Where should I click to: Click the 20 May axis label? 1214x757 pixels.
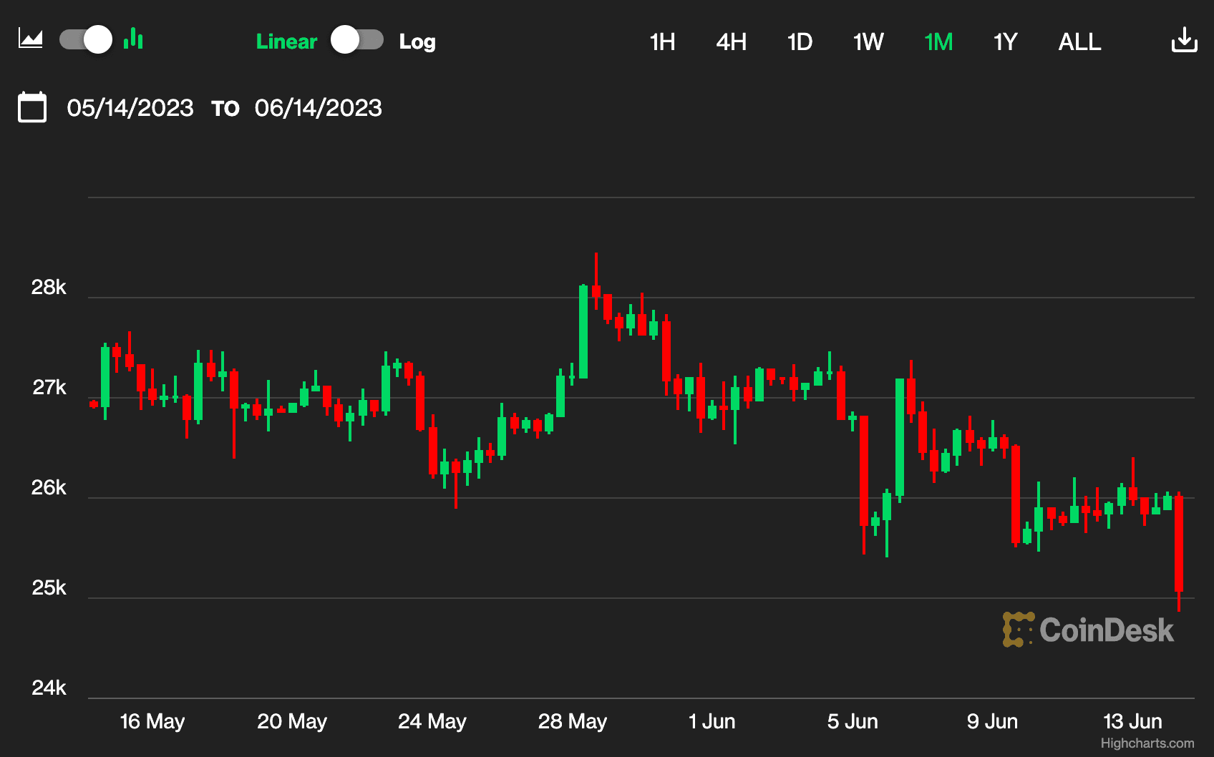coord(292,721)
